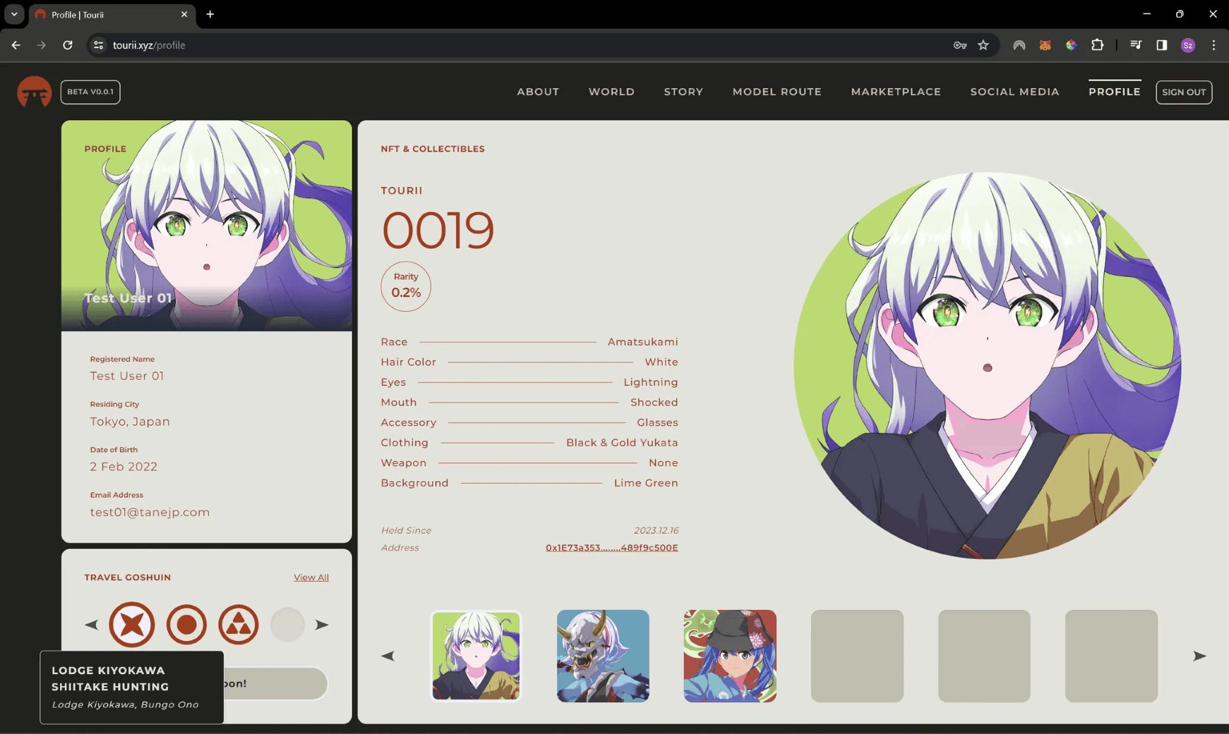Image resolution: width=1229 pixels, height=734 pixels.
Task: Show previous NFT collectibles with left arrow
Action: point(388,656)
